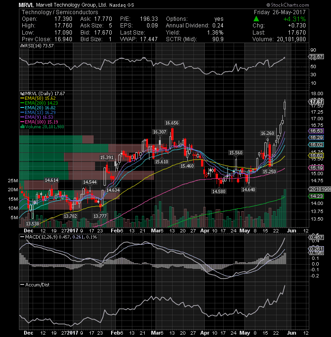331x337 pixels.
Task: Click the Technology / Semiconductors sector label
Action: click(x=60, y=12)
